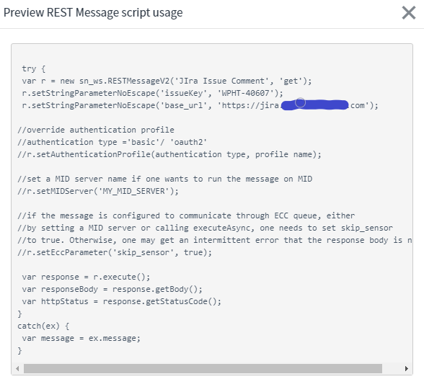This screenshot has width=424, height=387.
Task: Click the 'communicate through ECC queue' comment
Action: pos(186,215)
